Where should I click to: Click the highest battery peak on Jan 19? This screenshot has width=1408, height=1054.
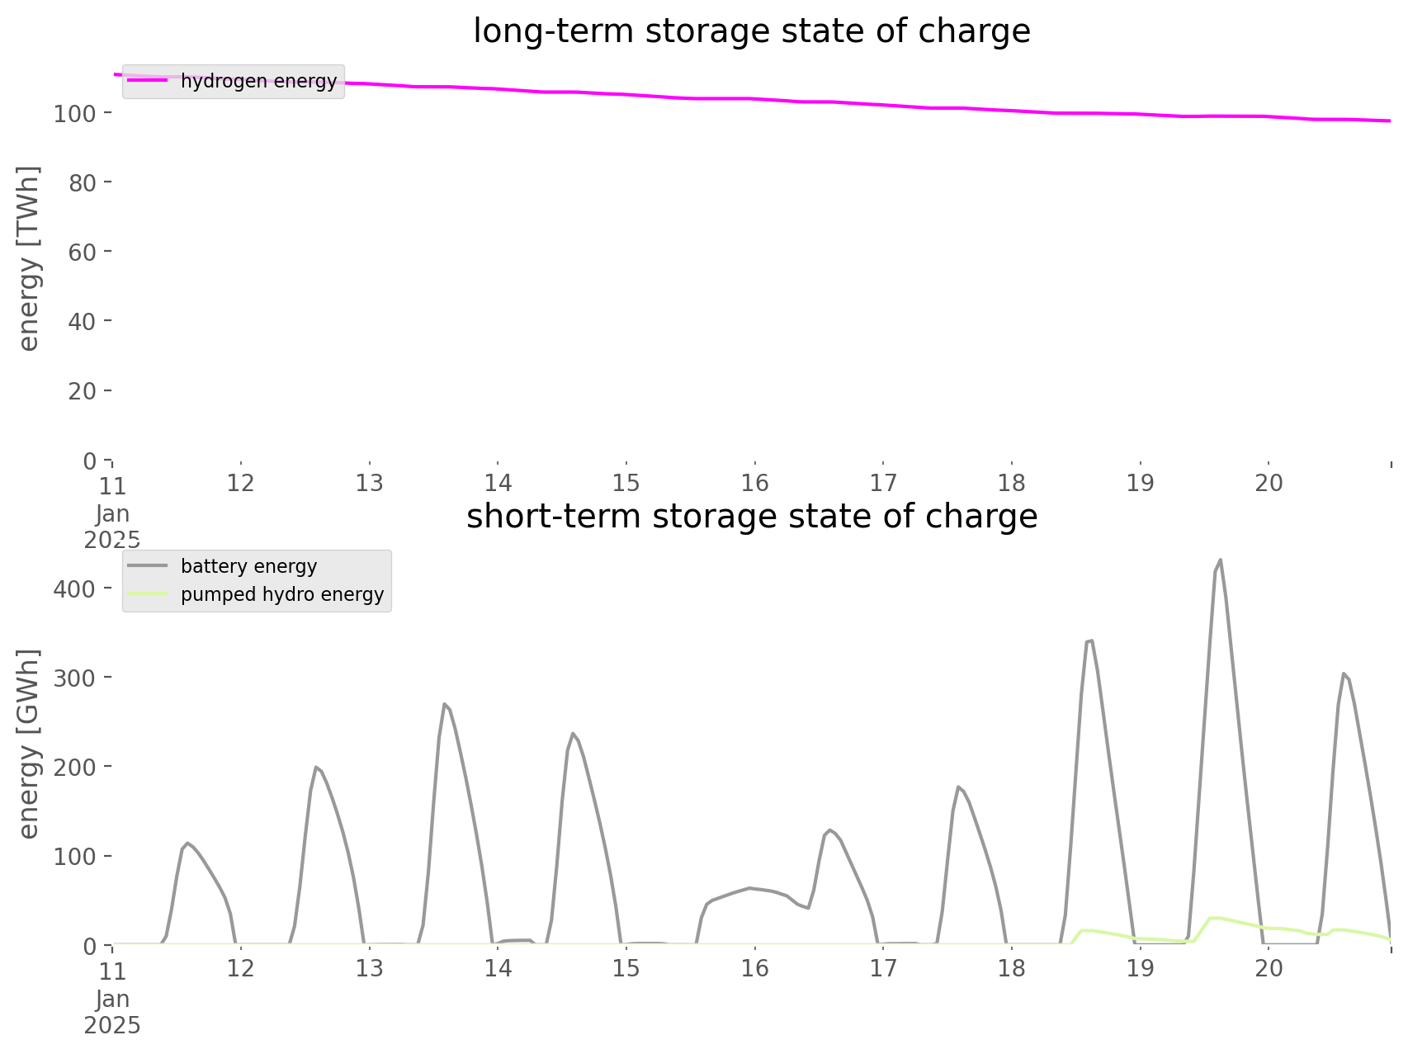click(1220, 560)
